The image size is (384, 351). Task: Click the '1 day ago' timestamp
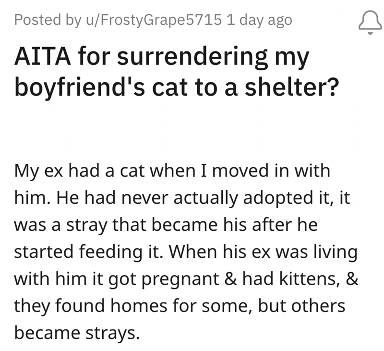(259, 20)
